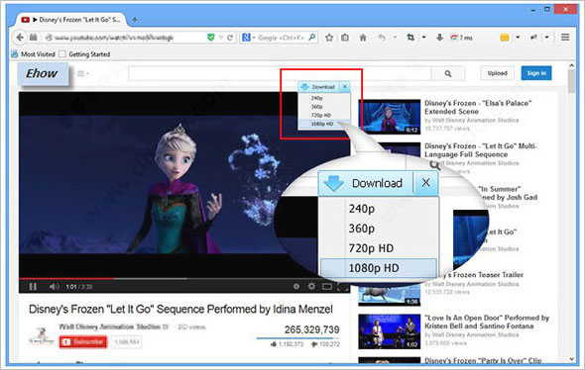Open "Love Is An Open Door" title link
This screenshot has height=370, width=585.
click(487, 322)
